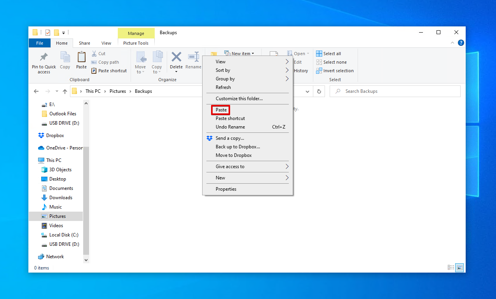The image size is (496, 299).
Task: Toggle the details view in the status bar
Action: coord(451,267)
